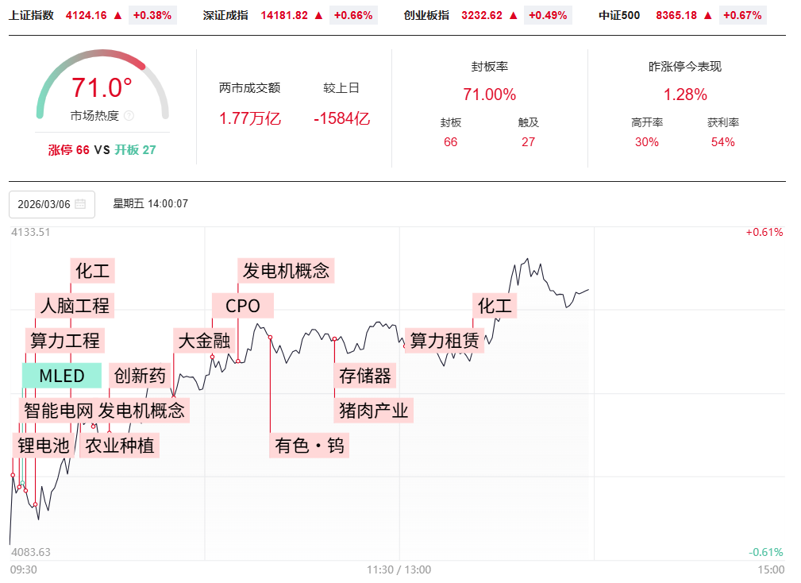Screen dimensions: 801x583
Task: Select the 创业板指 index
Action: [426, 15]
